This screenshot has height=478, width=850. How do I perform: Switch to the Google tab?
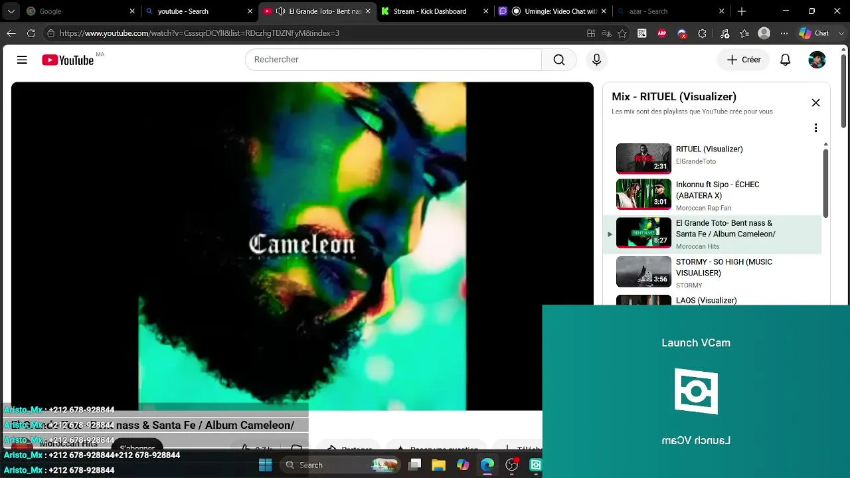click(x=80, y=11)
